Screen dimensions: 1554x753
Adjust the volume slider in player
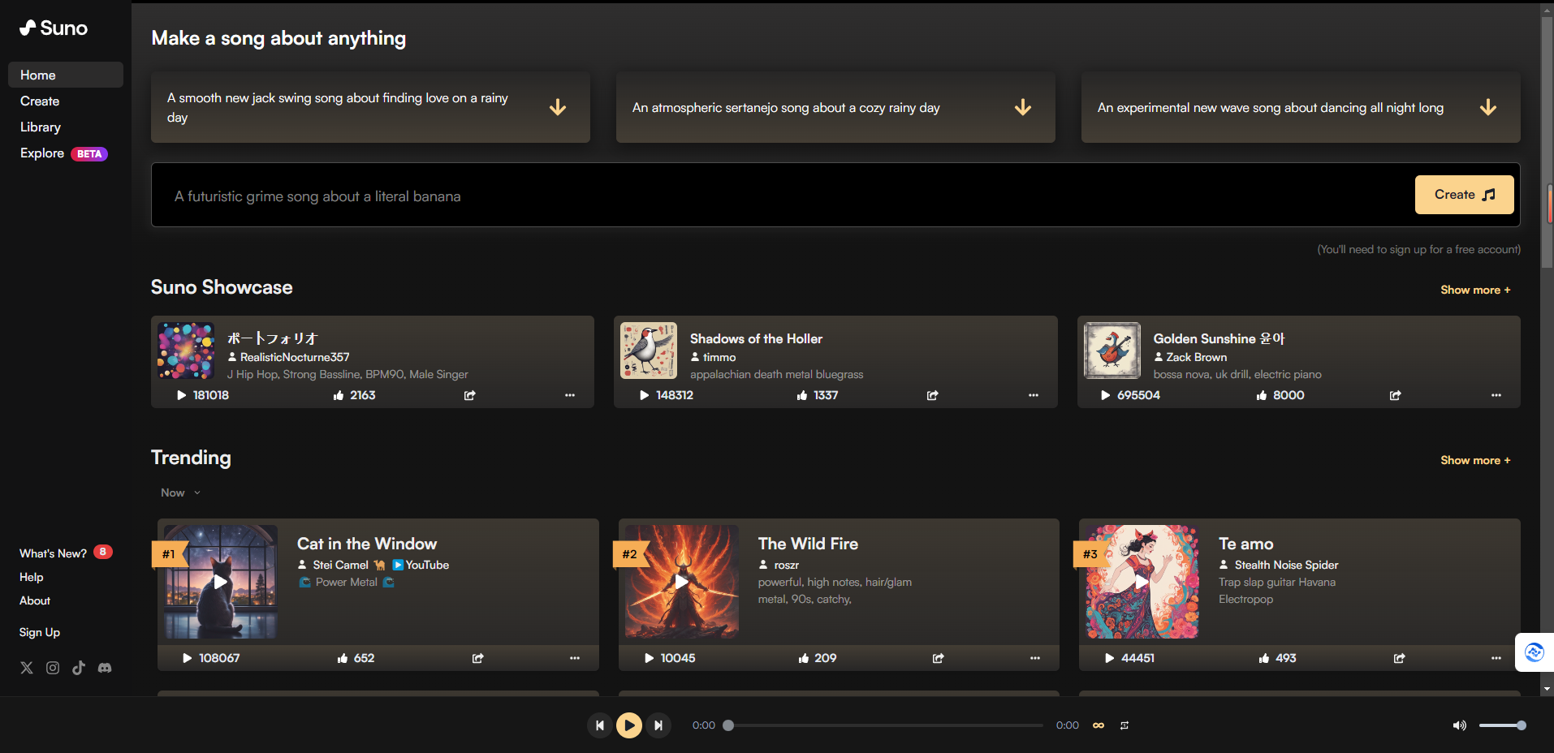click(1502, 725)
